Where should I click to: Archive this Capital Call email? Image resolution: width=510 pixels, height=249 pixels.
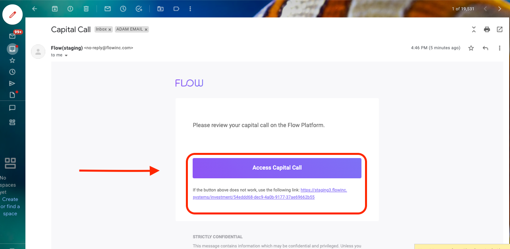(x=55, y=9)
